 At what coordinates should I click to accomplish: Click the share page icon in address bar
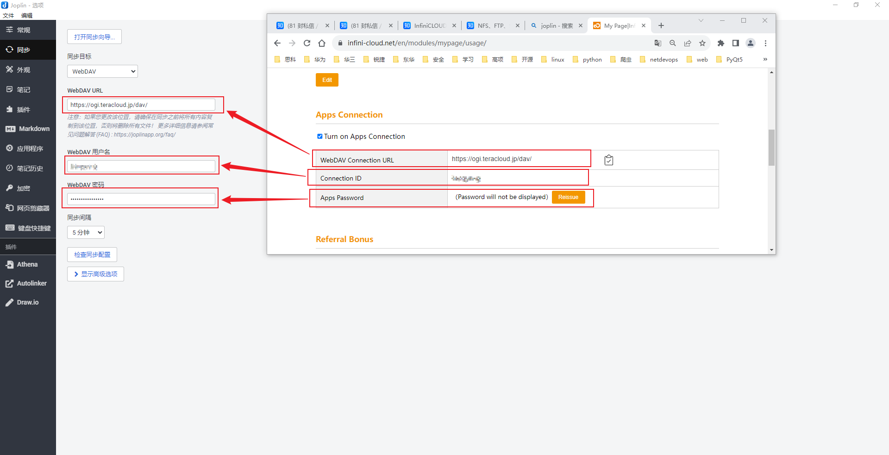click(688, 43)
